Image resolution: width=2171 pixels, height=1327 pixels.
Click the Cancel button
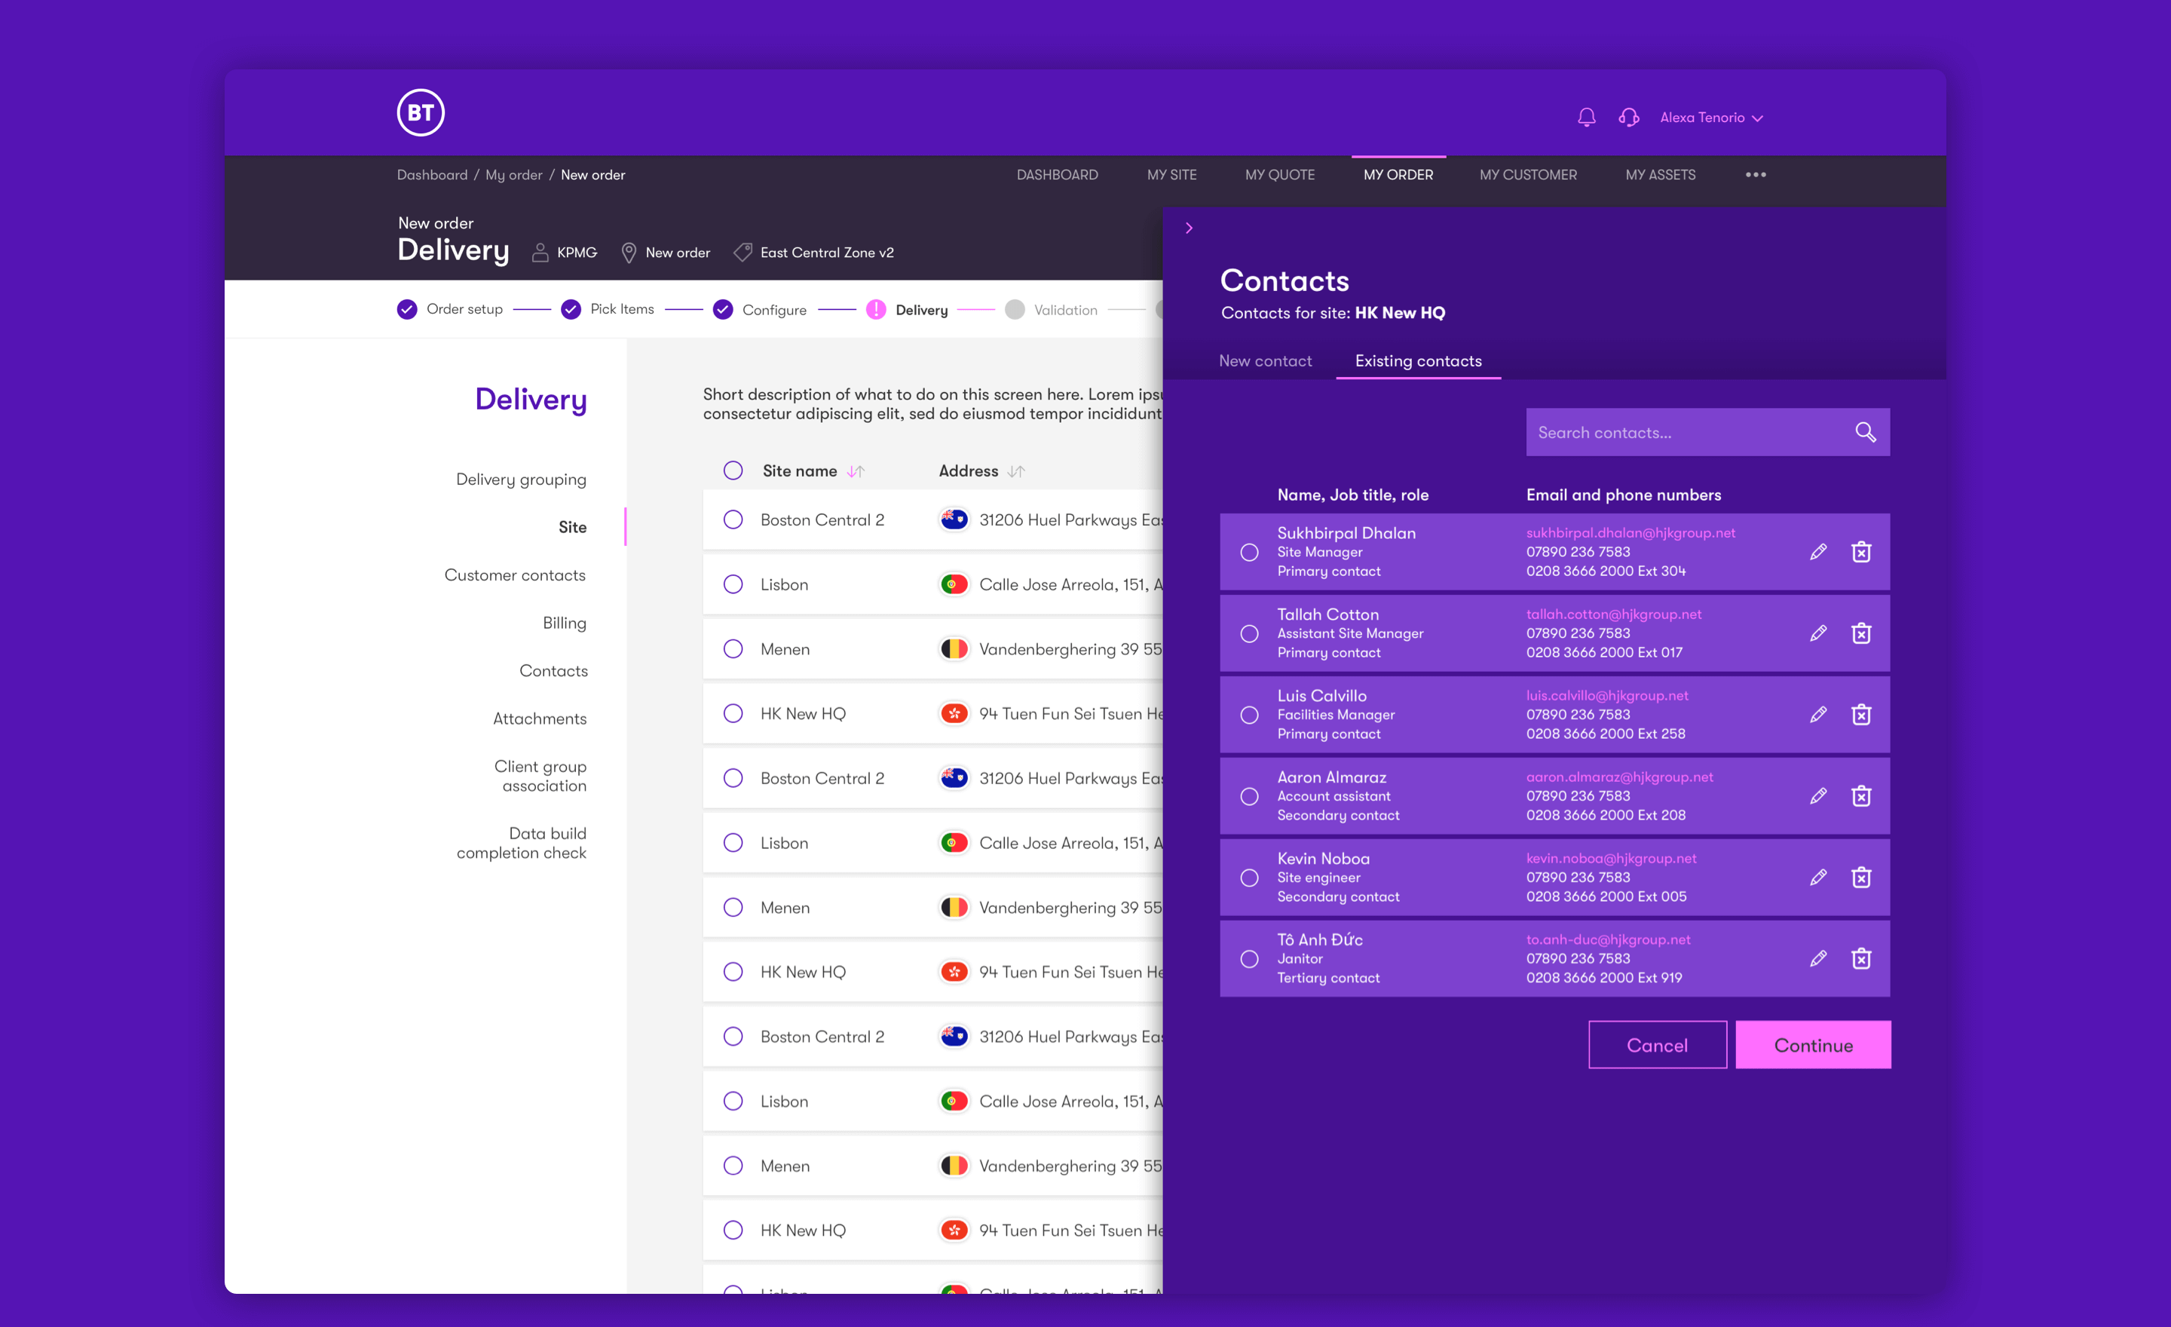pyautogui.click(x=1656, y=1045)
